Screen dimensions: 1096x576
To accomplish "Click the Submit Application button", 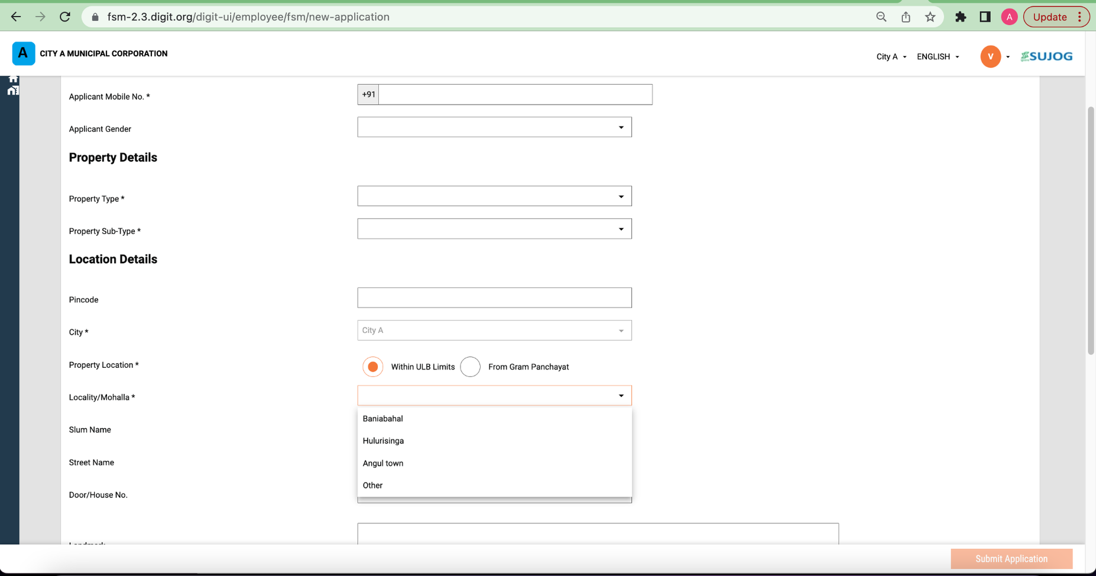I will (1011, 559).
